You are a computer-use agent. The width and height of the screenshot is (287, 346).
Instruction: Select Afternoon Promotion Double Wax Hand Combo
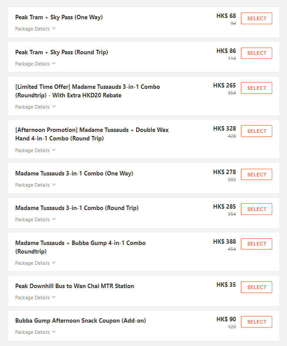pyautogui.click(x=256, y=131)
